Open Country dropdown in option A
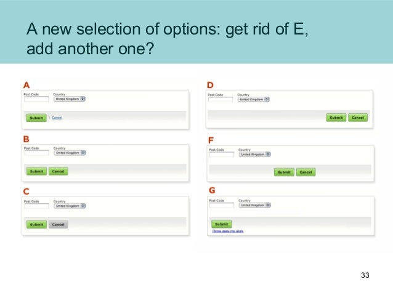This screenshot has width=393, height=295. coord(70,99)
